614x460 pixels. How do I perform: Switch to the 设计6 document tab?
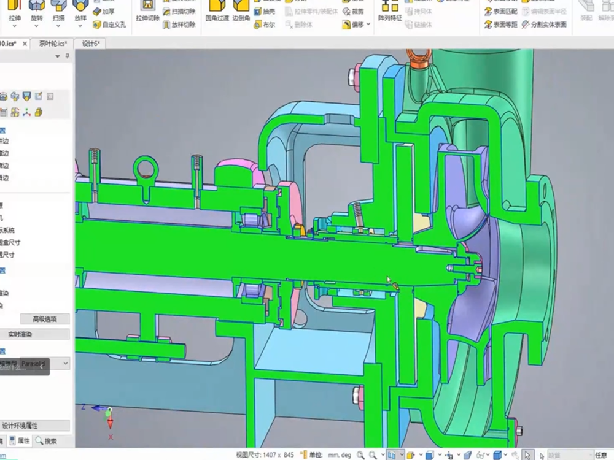click(x=90, y=44)
